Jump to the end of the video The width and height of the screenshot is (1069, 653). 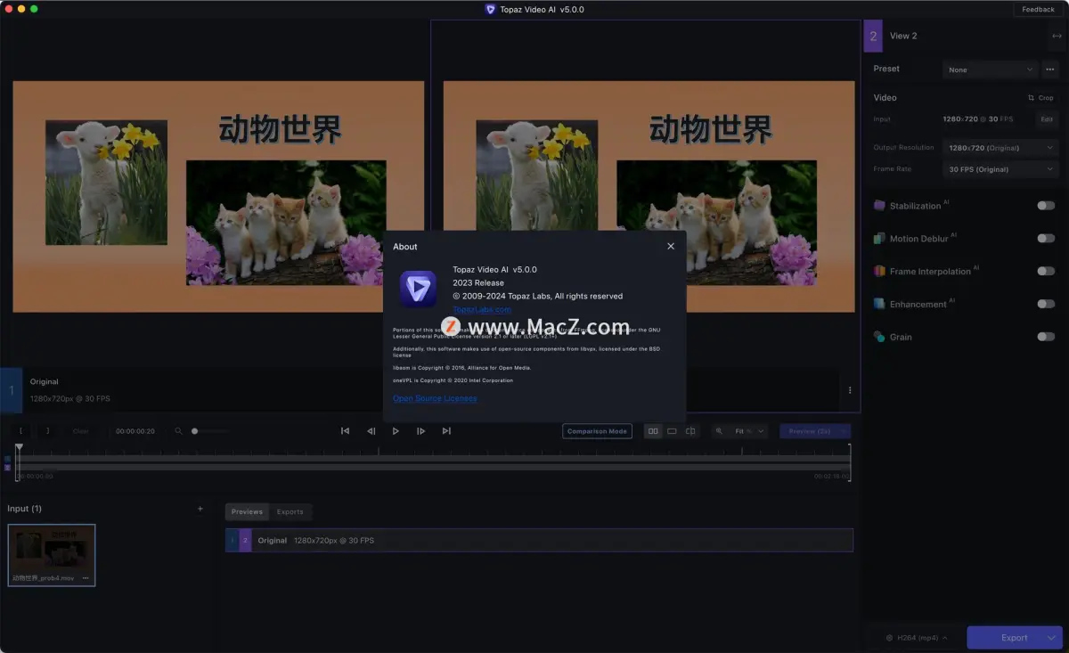[x=446, y=431]
